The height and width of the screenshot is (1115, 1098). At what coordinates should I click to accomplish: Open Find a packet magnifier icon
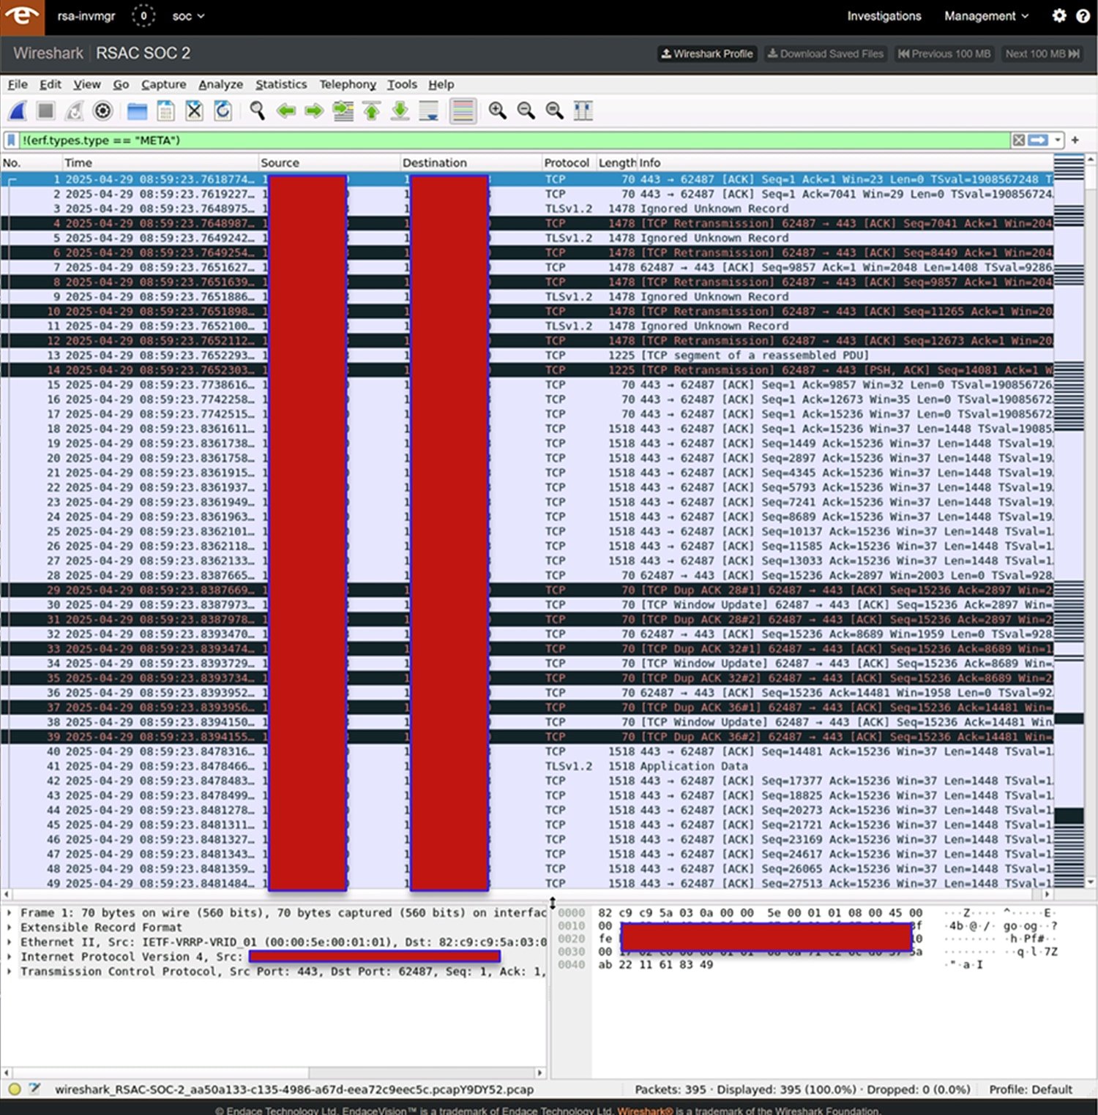[257, 111]
